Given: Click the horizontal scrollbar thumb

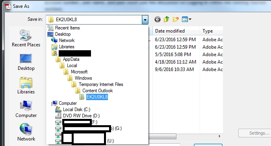Looking at the screenshot, I should [163, 136].
